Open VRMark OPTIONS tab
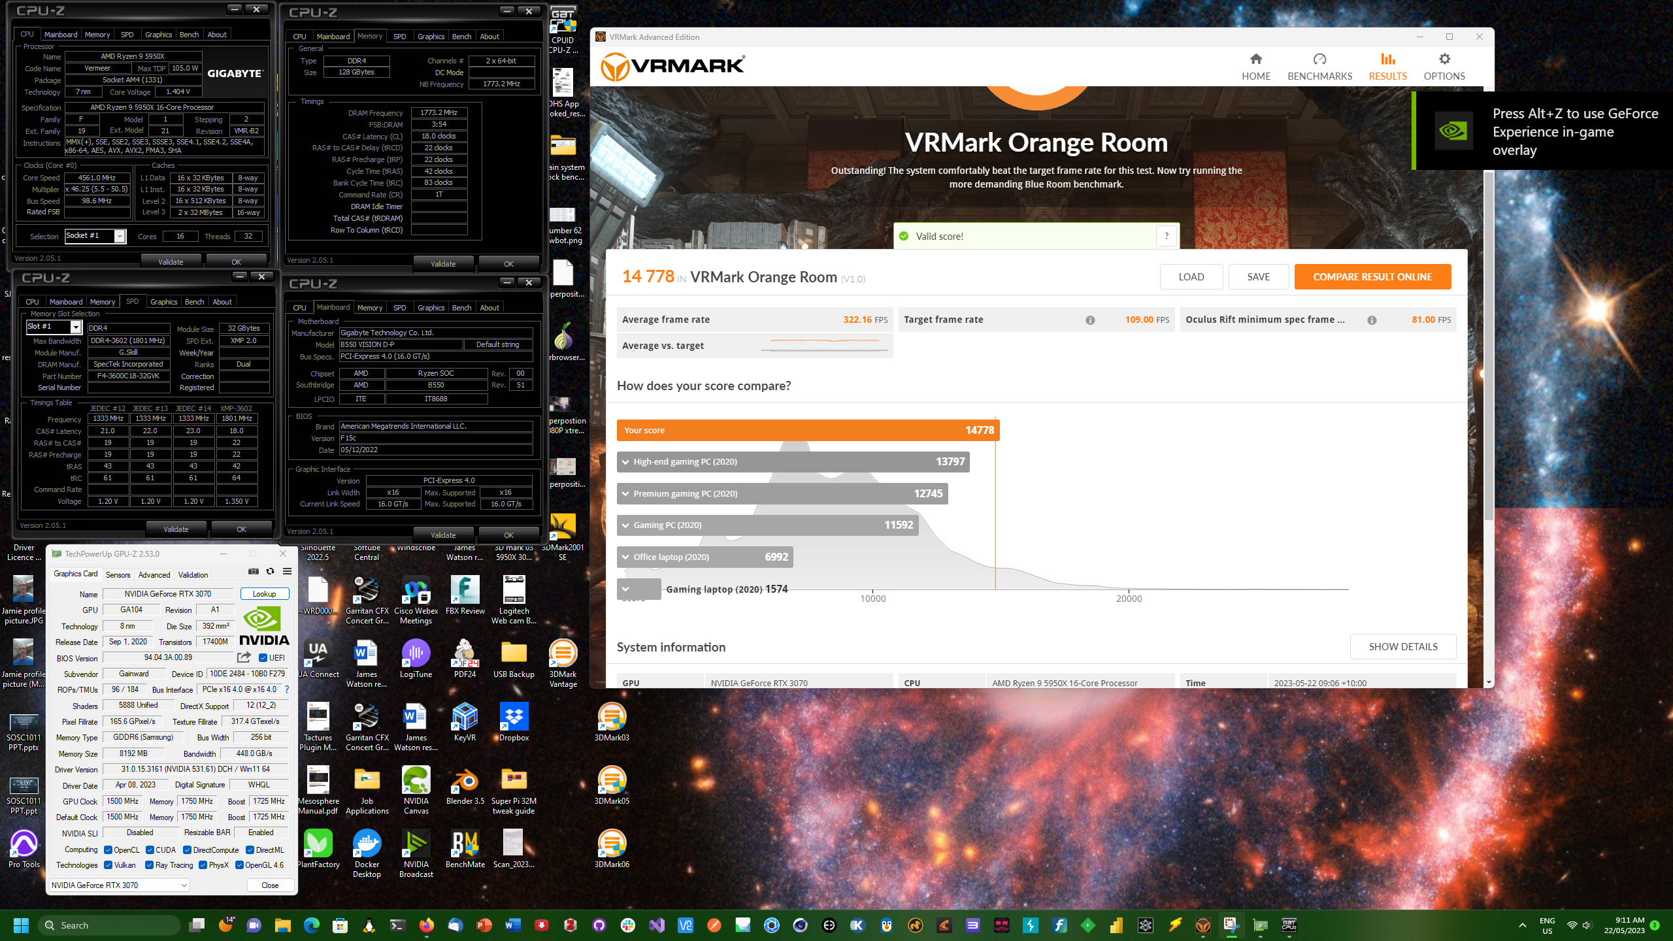Screen dimensions: 1673x941 (1444, 67)
